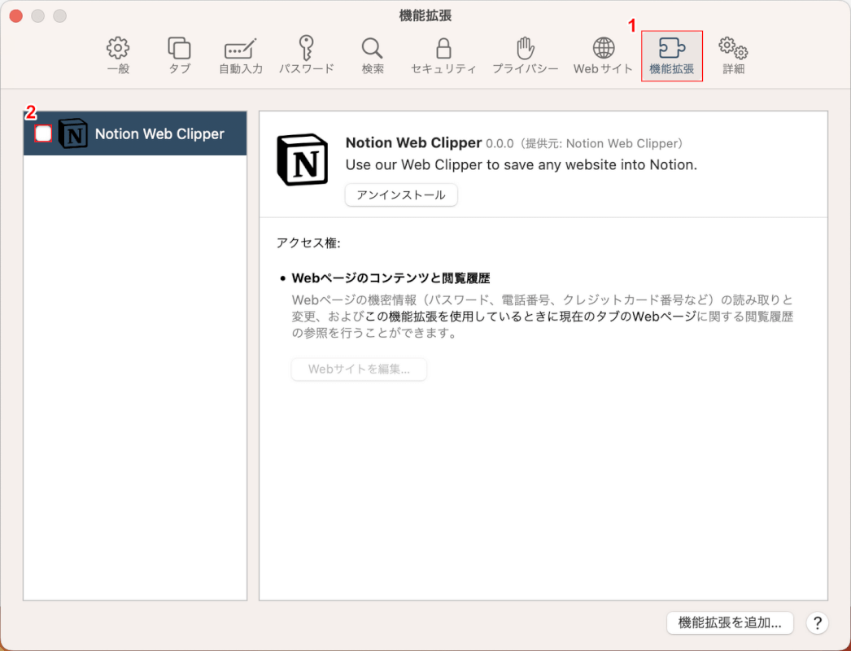Select the 検索 (Search) preferences tab
The image size is (851, 651).
tap(373, 55)
